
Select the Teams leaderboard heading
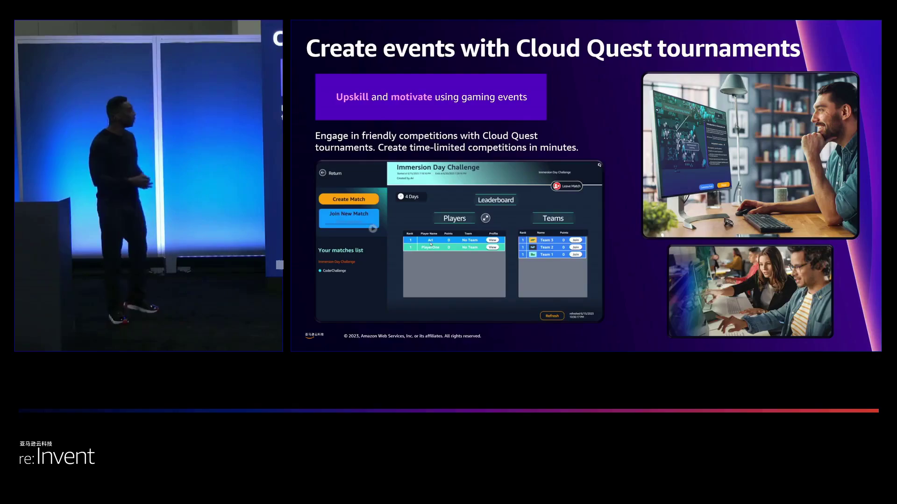coord(553,218)
